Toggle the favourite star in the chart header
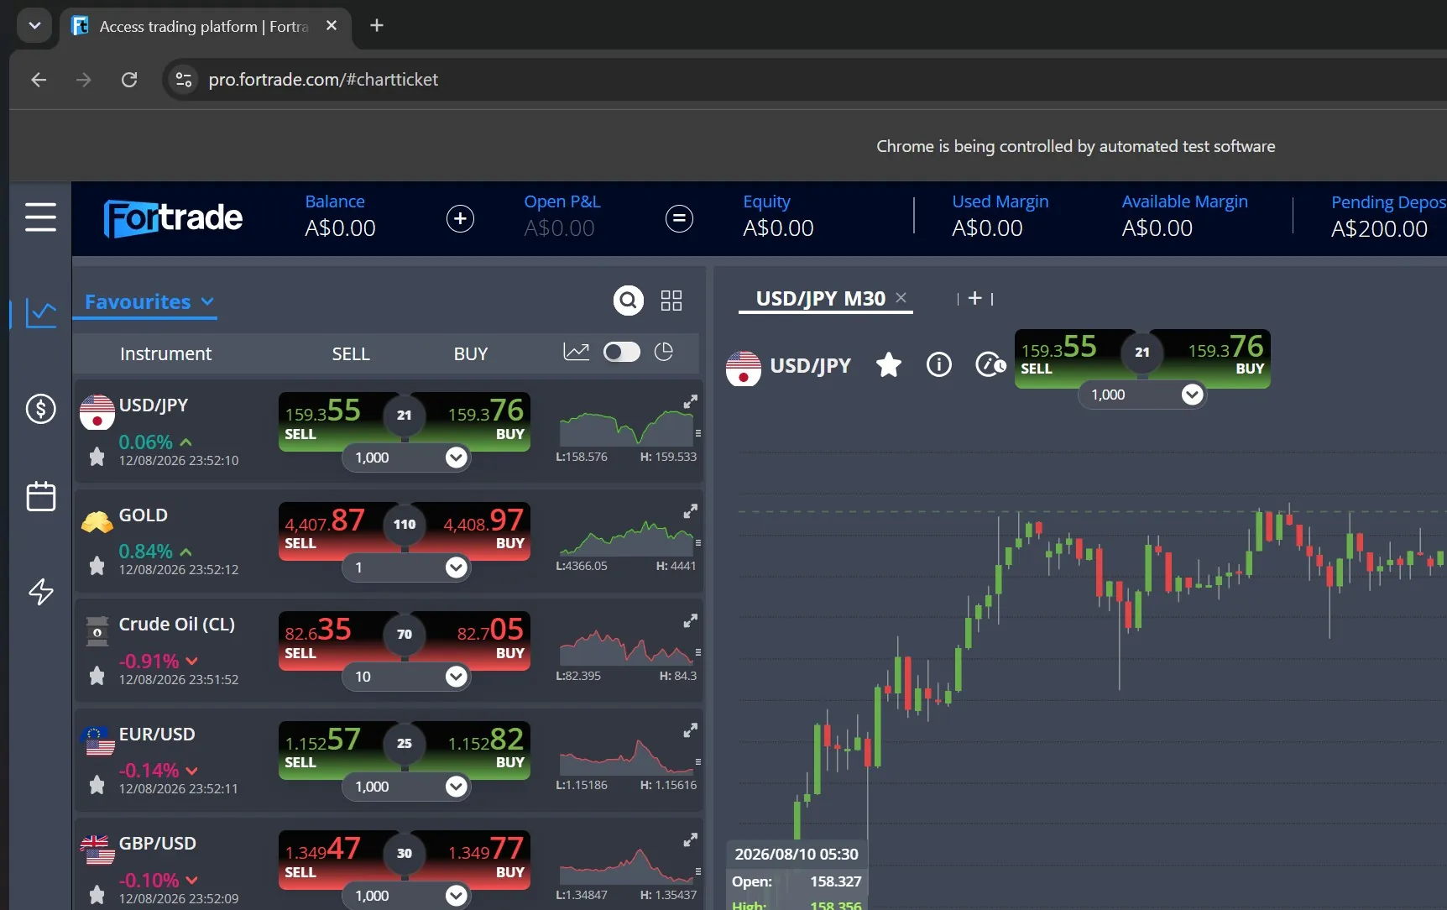This screenshot has height=910, width=1447. click(888, 364)
